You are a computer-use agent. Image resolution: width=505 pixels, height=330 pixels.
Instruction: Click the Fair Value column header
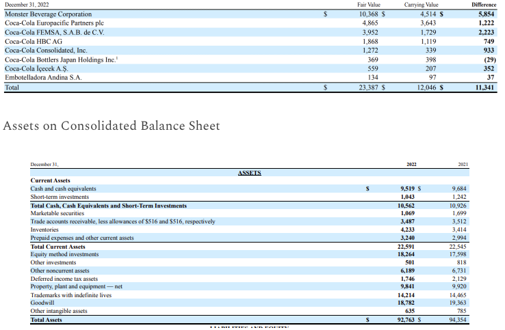coord(369,5)
